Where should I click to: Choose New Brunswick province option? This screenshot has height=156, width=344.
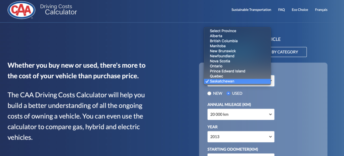pyautogui.click(x=238, y=51)
